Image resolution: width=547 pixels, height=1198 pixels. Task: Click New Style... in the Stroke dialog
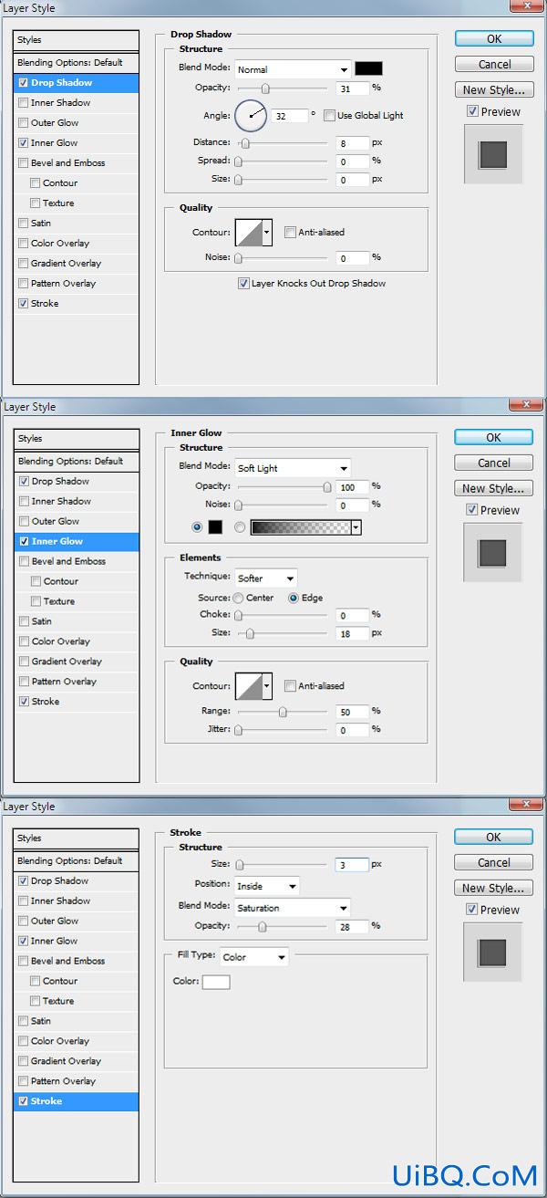click(x=493, y=888)
